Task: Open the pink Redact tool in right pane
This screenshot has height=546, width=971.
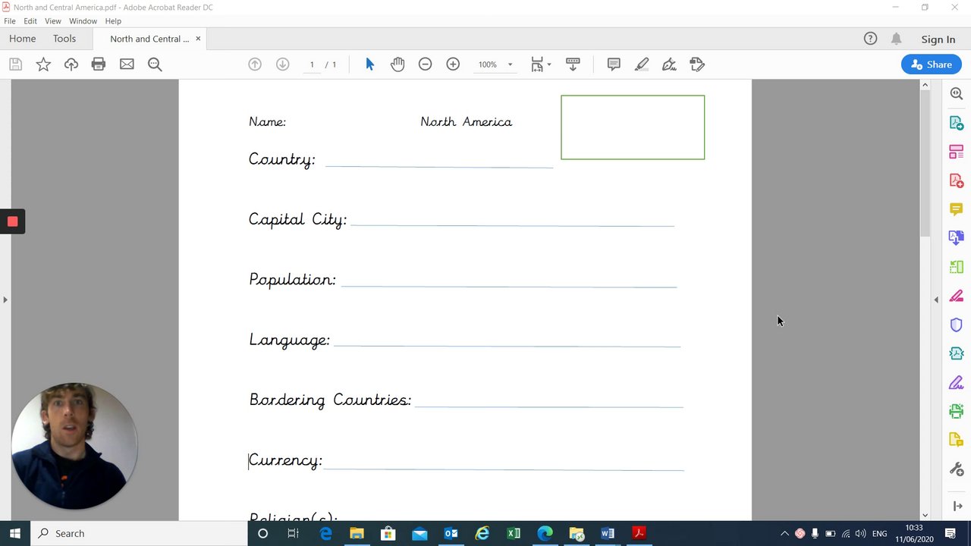Action: click(957, 296)
